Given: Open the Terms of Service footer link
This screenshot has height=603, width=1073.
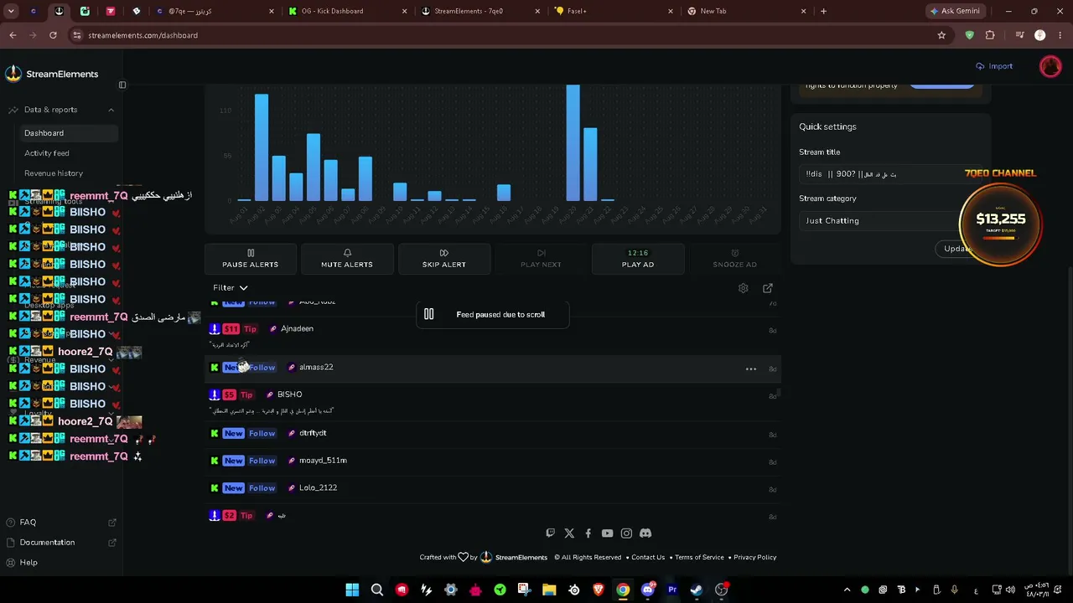Looking at the screenshot, I should point(699,558).
